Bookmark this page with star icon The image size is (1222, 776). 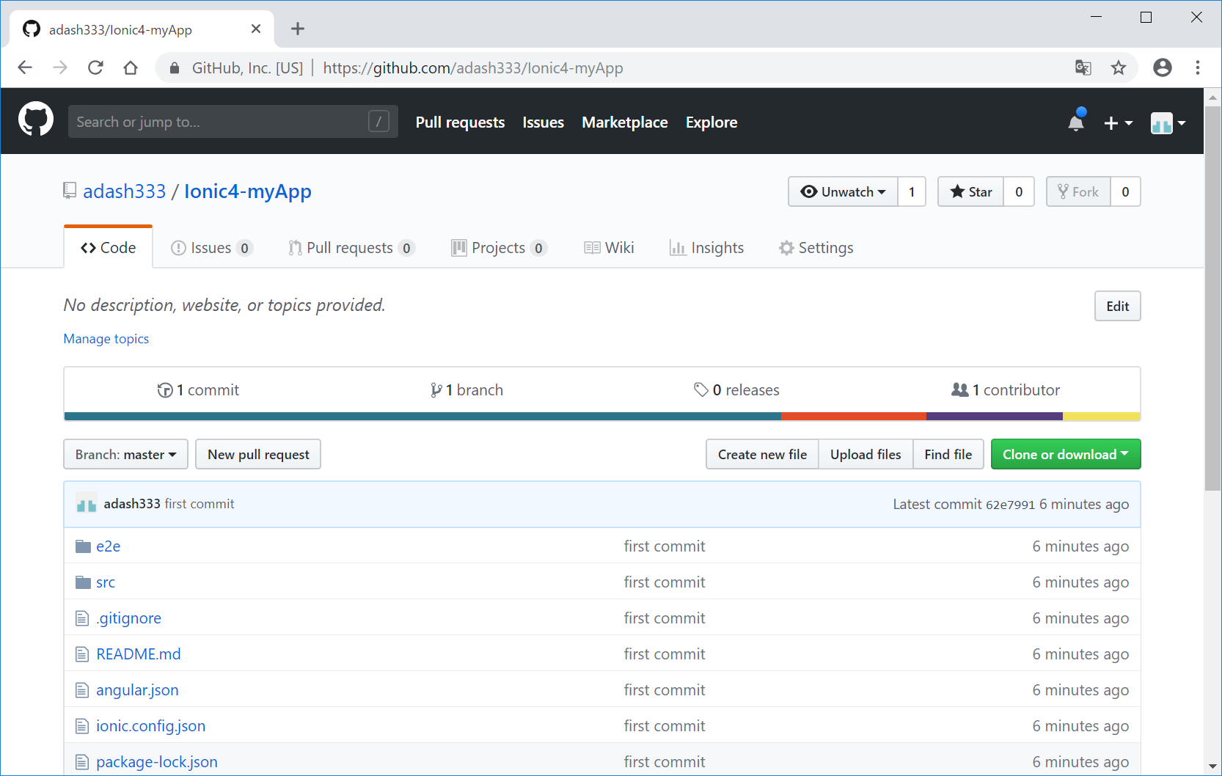click(1118, 68)
